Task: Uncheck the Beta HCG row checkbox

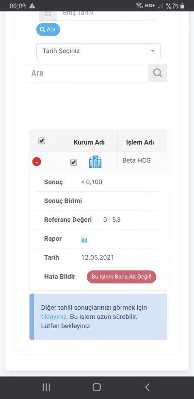Action: pos(74,162)
